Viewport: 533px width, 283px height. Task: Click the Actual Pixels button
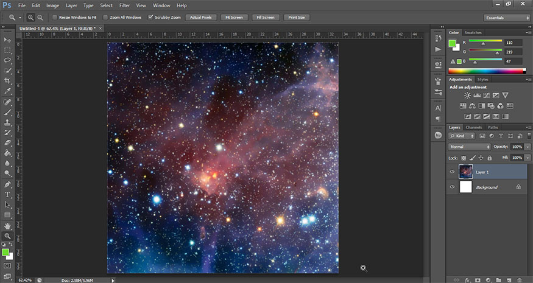click(200, 17)
